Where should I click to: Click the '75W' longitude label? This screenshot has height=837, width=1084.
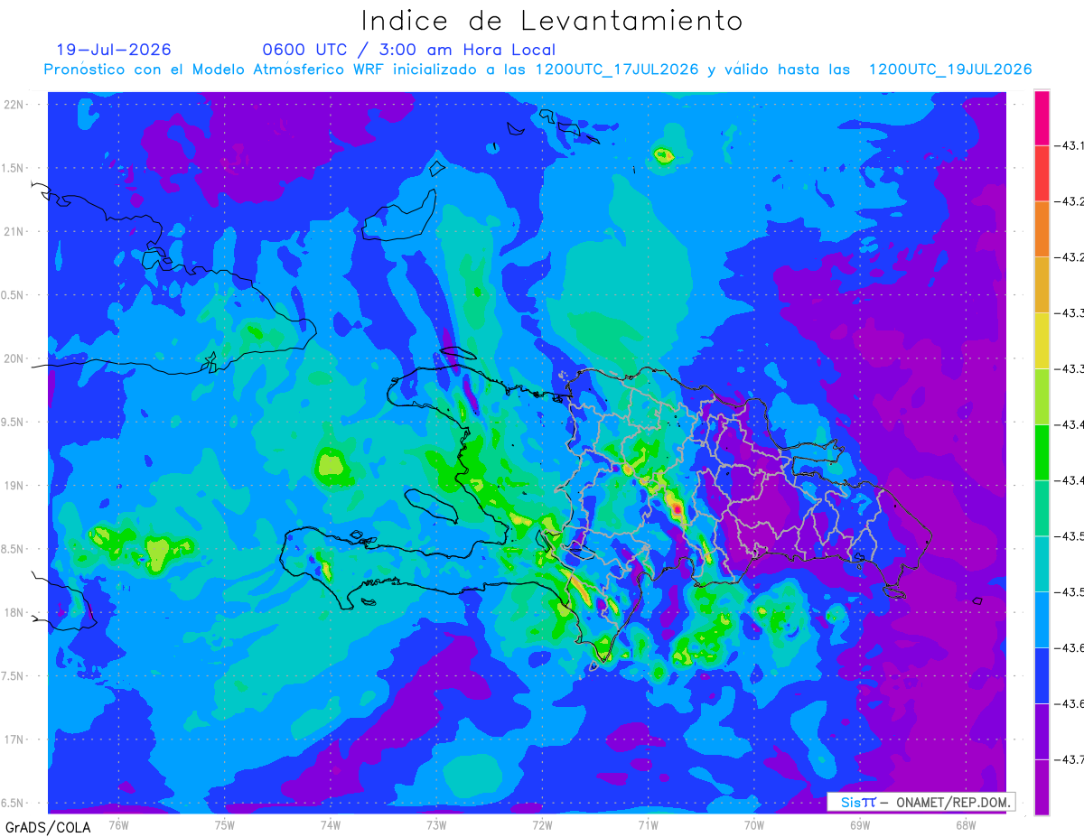[224, 824]
